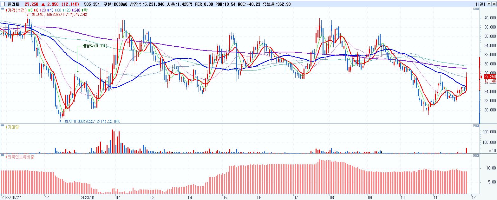Click the 11 month label on the time axis

pyautogui.click(x=435, y=197)
